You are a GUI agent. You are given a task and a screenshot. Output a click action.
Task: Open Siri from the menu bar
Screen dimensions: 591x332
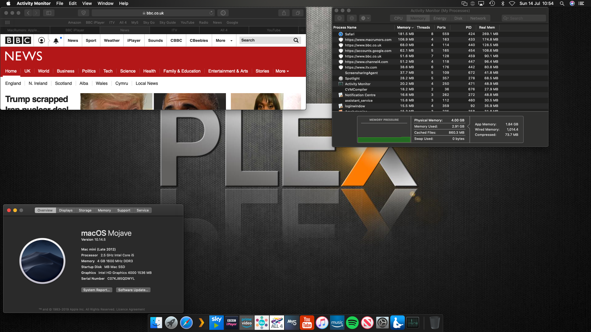coord(572,3)
